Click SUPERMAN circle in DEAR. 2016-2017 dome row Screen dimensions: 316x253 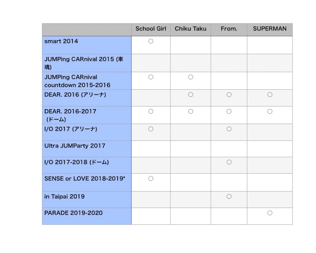coord(270,111)
